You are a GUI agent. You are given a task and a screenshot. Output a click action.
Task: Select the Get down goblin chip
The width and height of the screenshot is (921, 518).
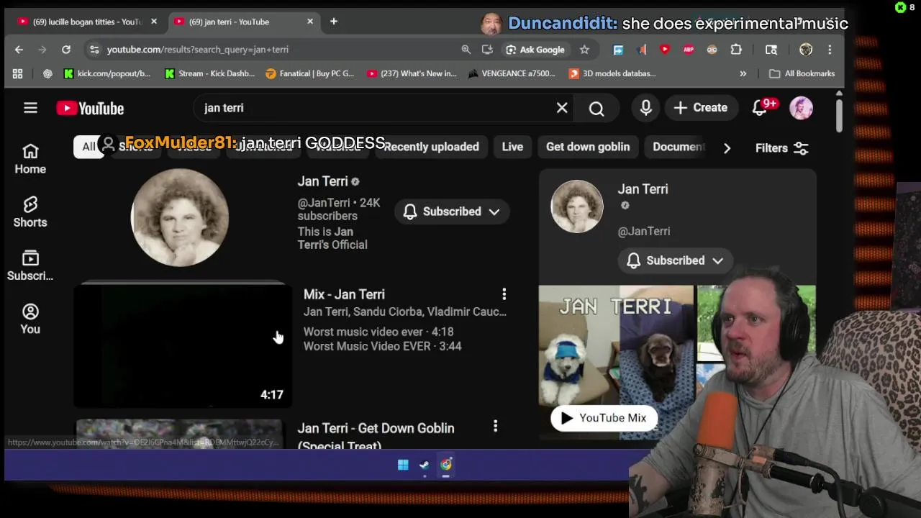[x=588, y=147]
